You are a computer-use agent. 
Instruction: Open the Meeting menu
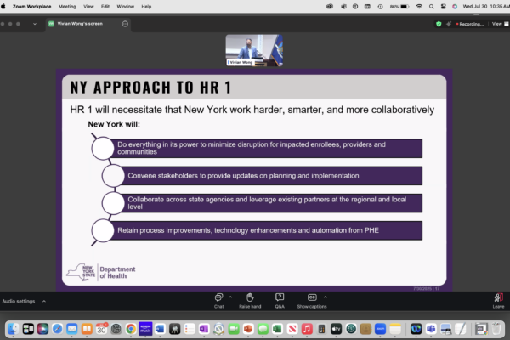click(67, 6)
